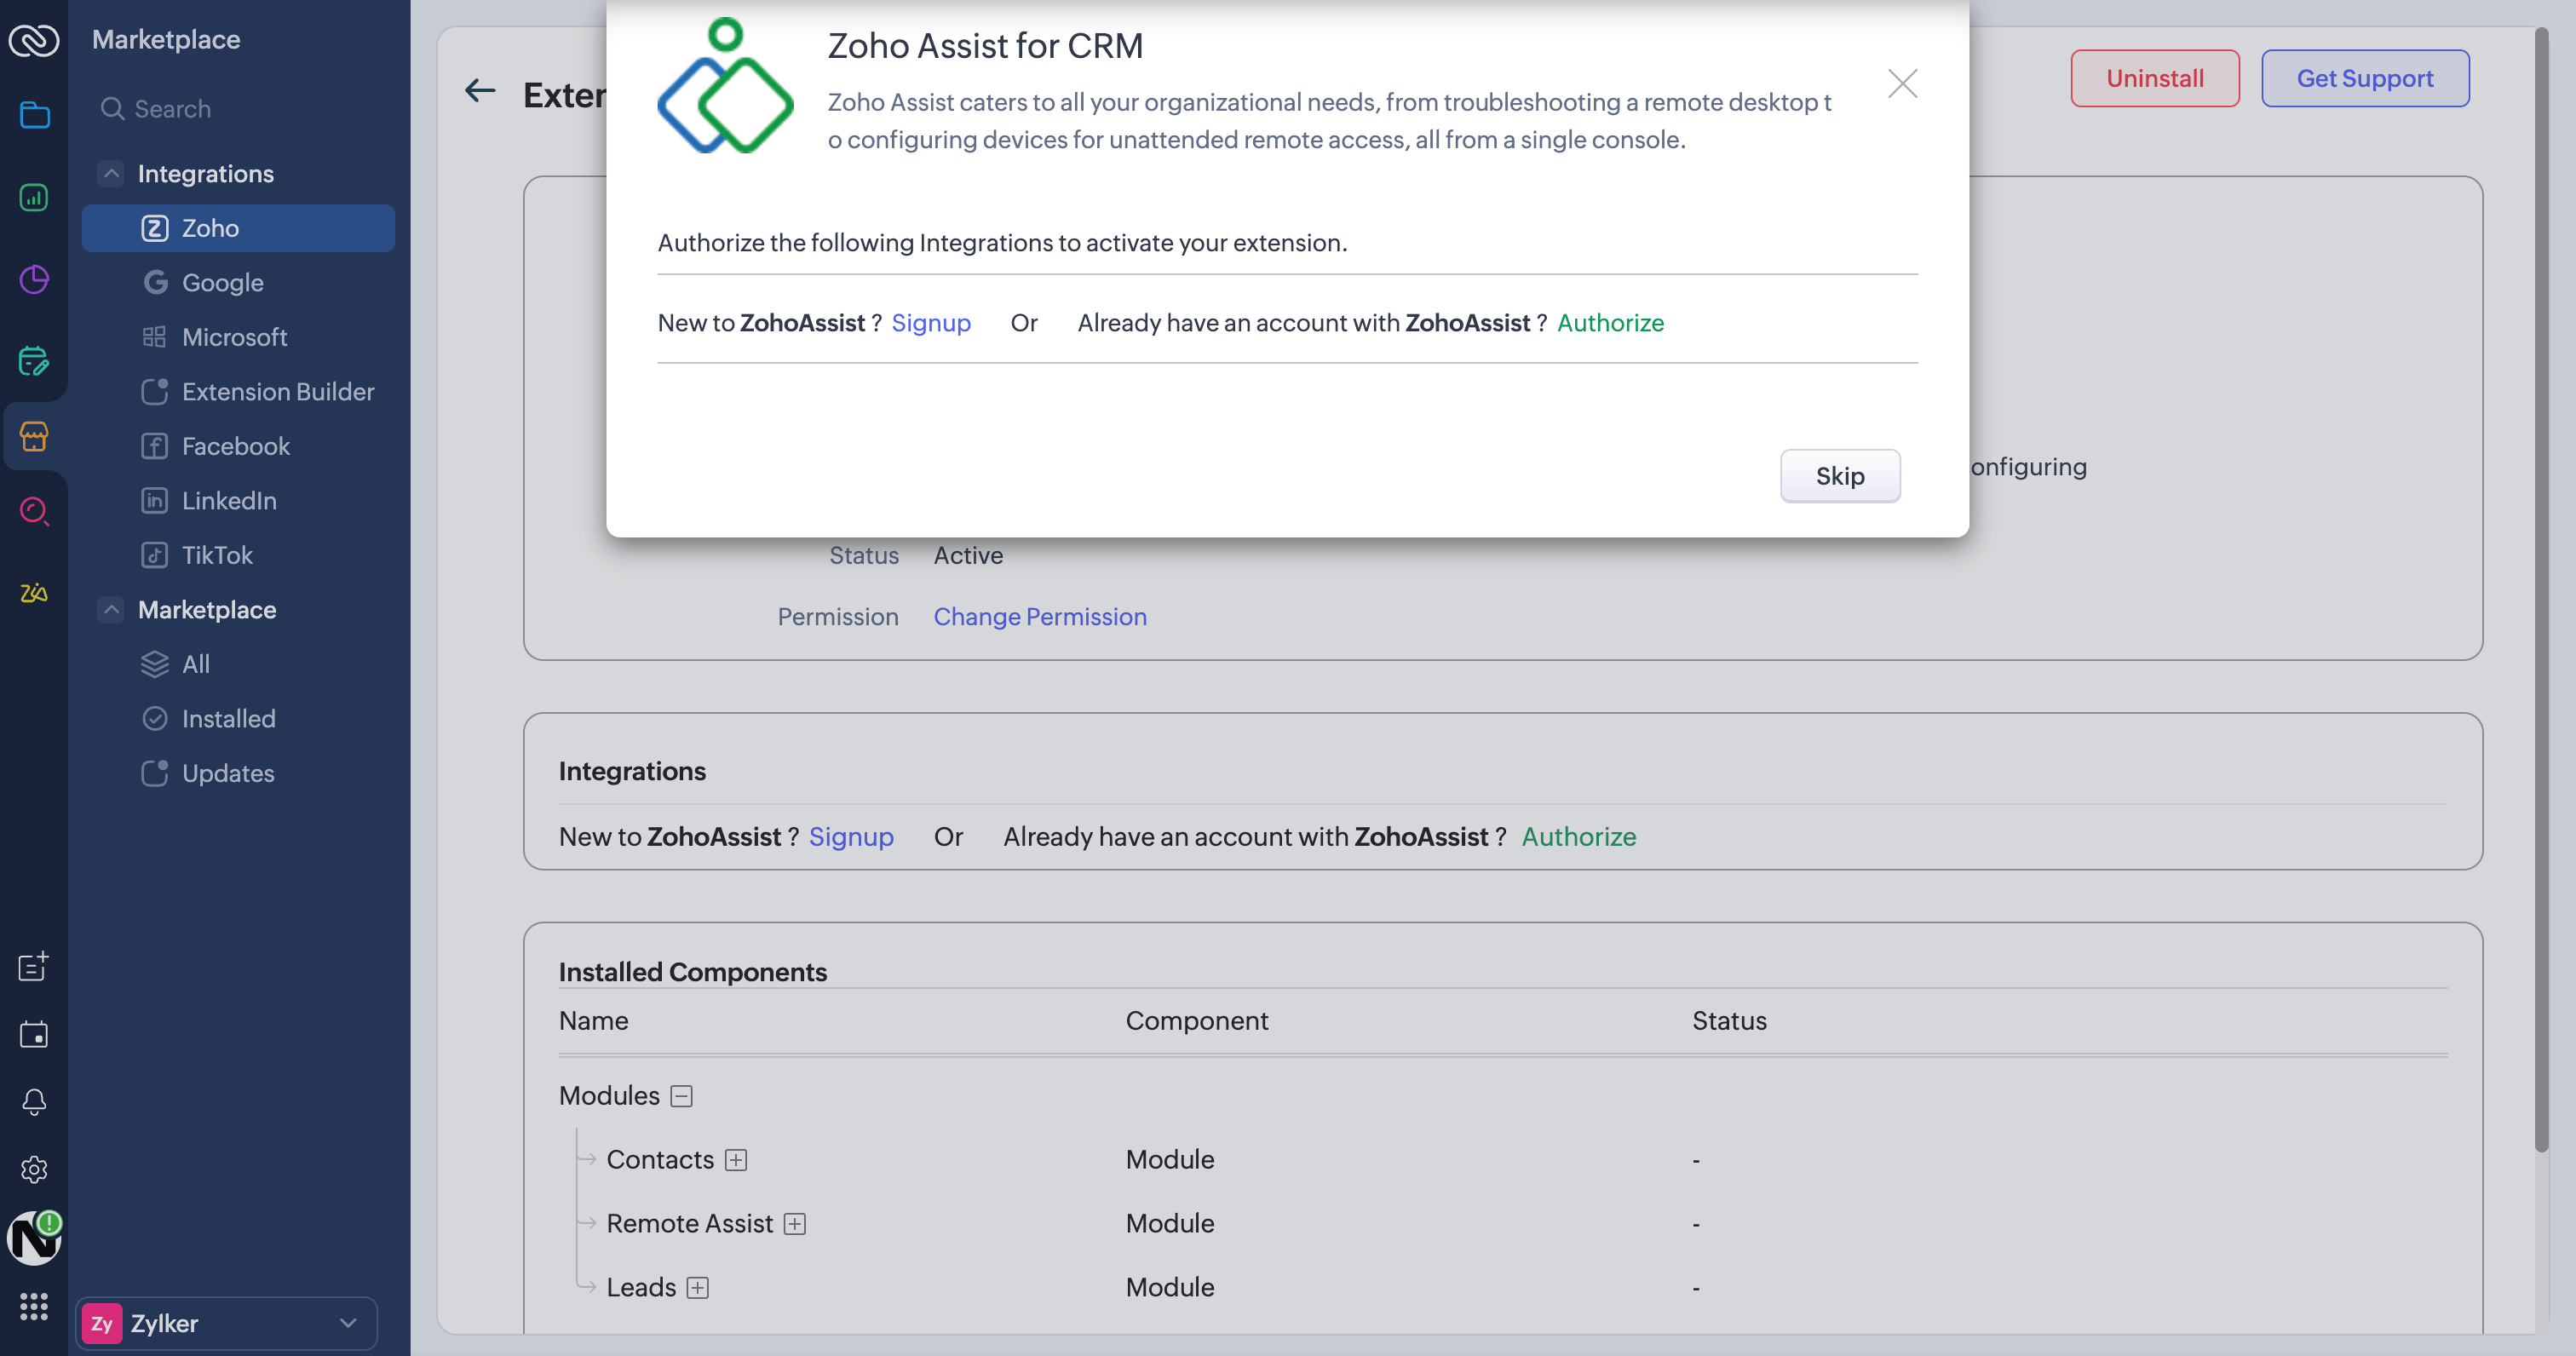
Task: Collapse the Marketplace sidebar section
Action: point(112,610)
